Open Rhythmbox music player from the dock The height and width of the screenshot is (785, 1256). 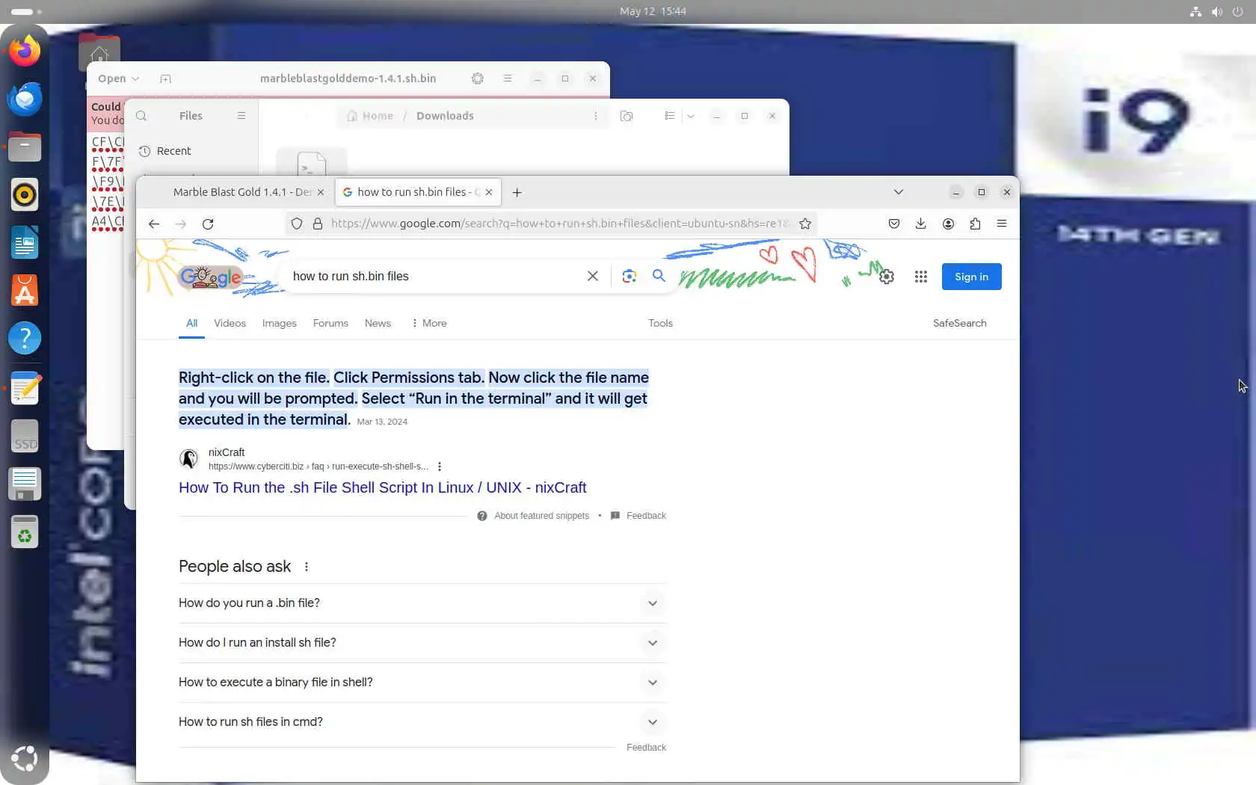[x=25, y=194]
